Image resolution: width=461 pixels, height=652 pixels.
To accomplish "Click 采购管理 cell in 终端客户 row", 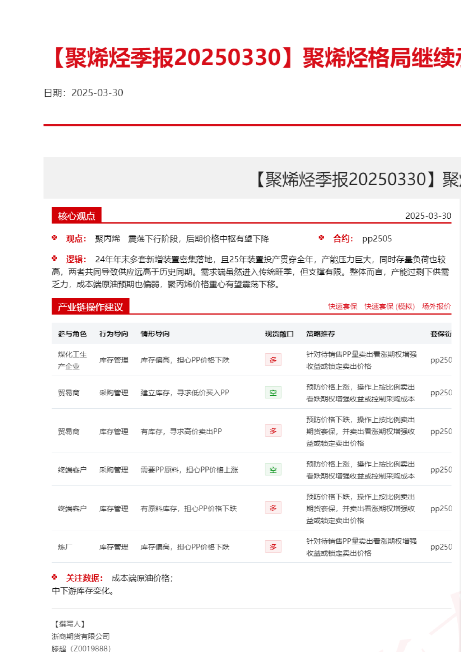I will pyautogui.click(x=114, y=470).
